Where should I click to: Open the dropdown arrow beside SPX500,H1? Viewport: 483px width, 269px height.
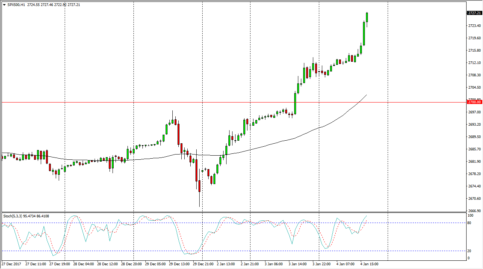pos(4,4)
